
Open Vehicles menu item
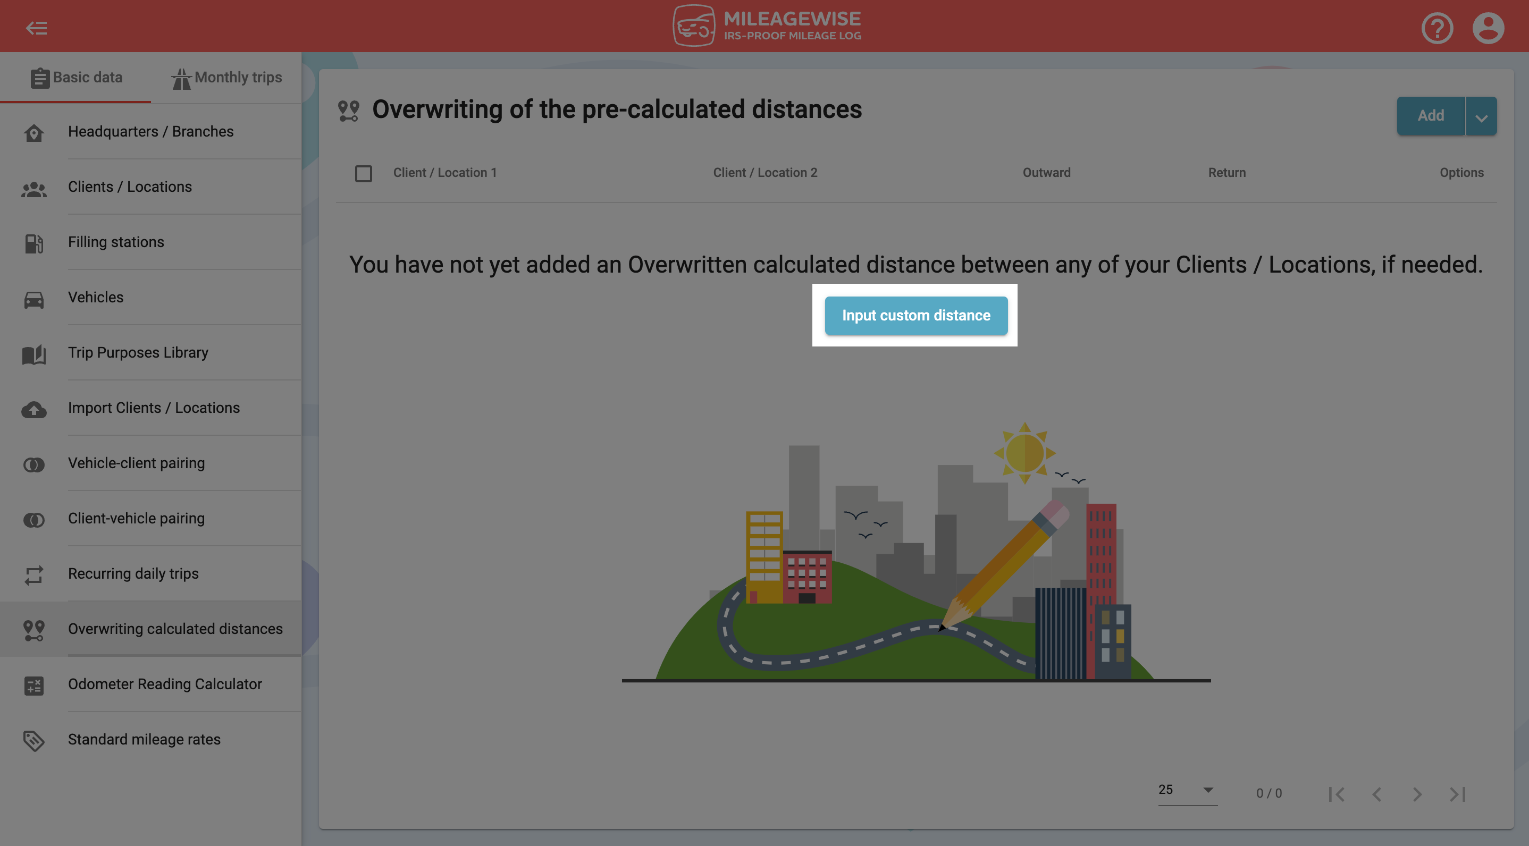coord(151,297)
